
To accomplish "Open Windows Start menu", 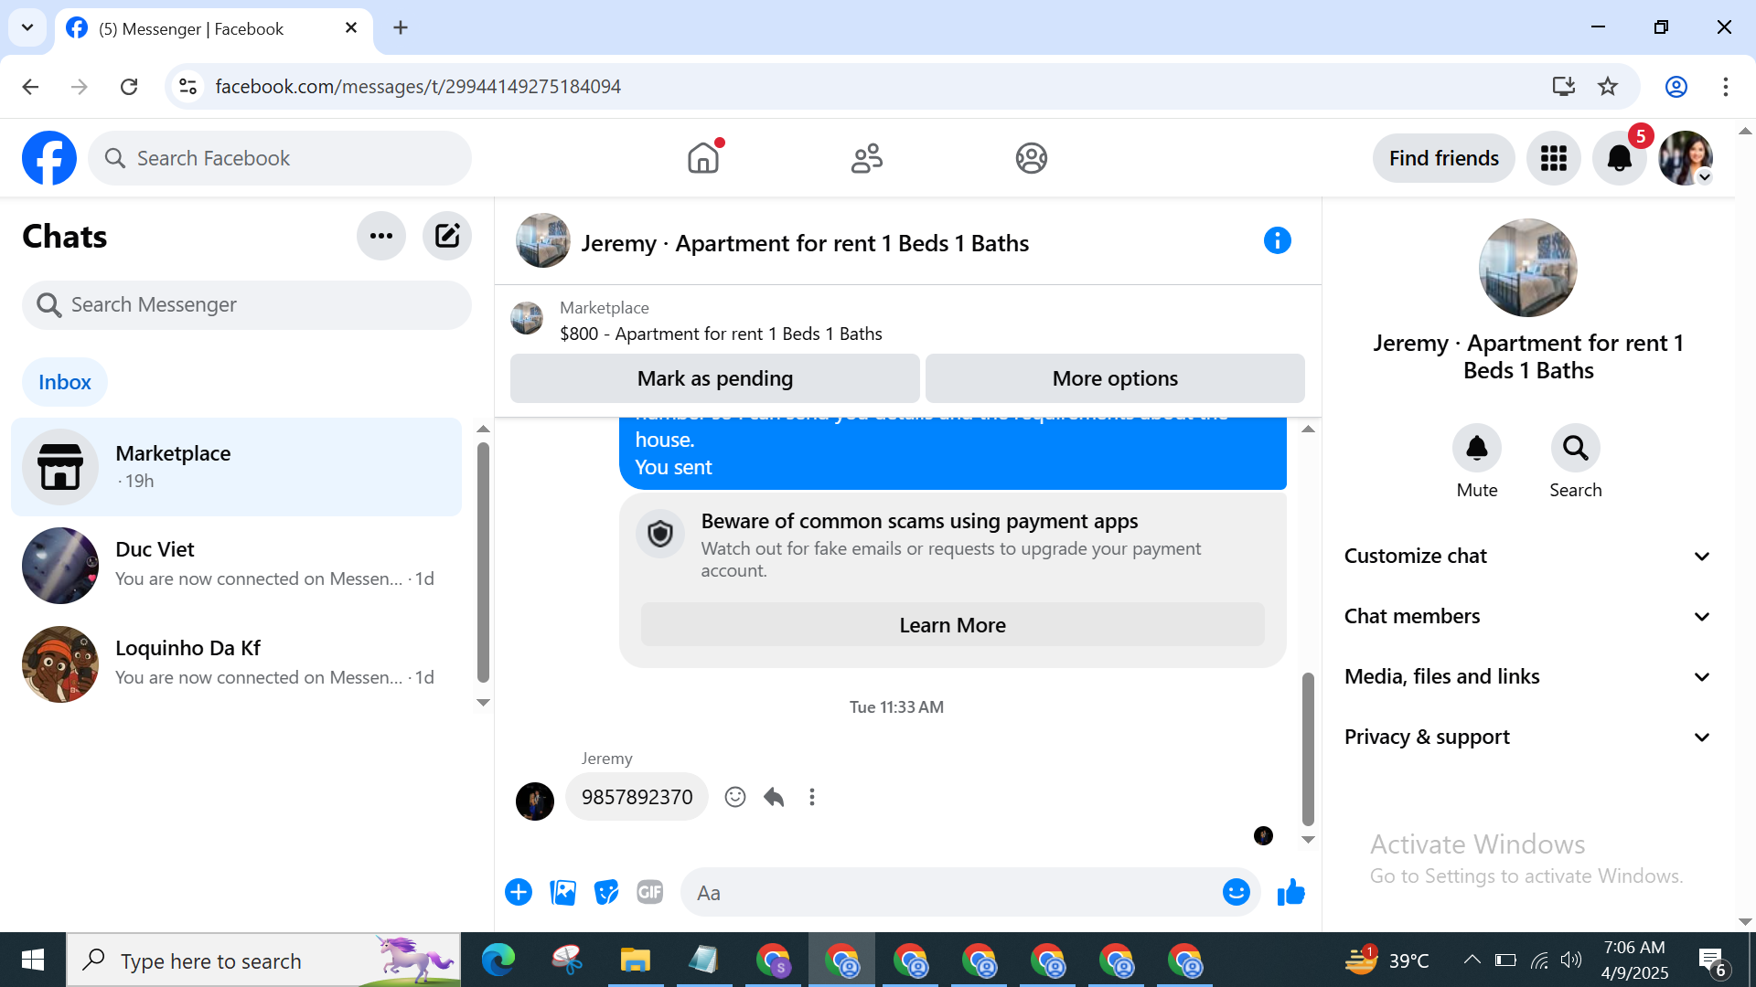I will [x=33, y=960].
